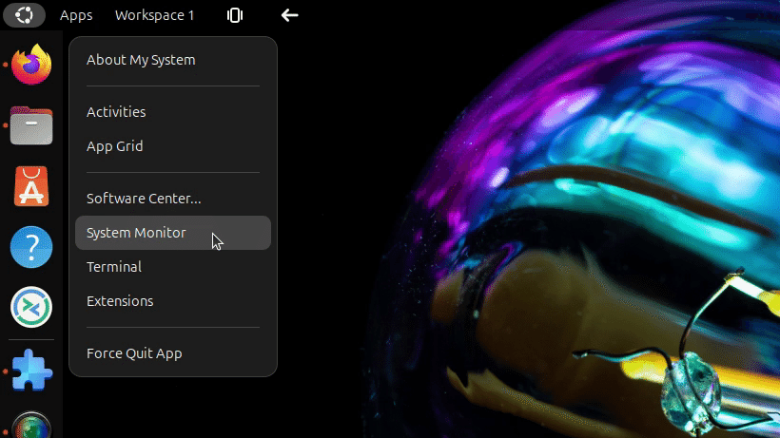Launch Terminal from the menu
The width and height of the screenshot is (780, 438).
click(x=173, y=267)
